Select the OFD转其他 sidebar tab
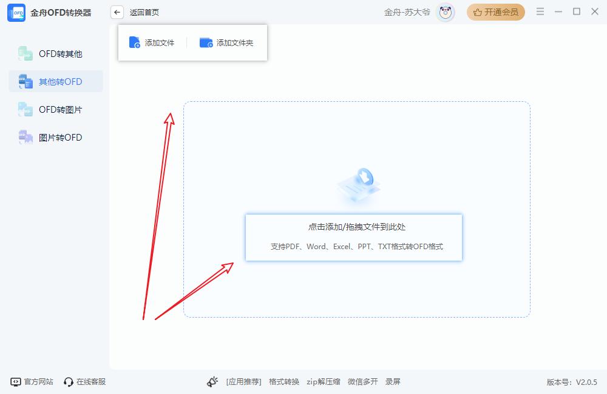 [x=56, y=54]
